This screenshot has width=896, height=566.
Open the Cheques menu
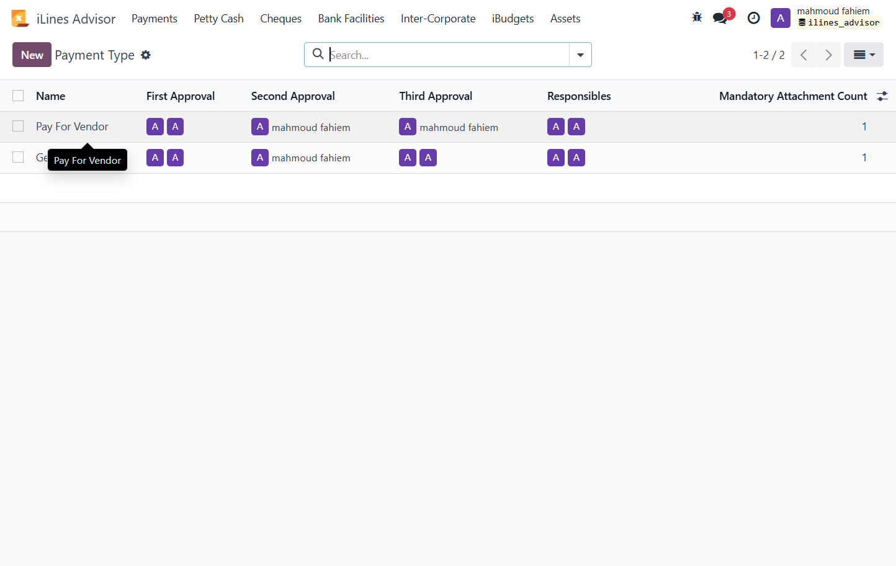(281, 19)
